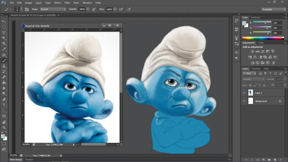Open the Opacity slider dropdown arrow in options bar
The width and height of the screenshot is (288, 162).
tap(88, 9)
